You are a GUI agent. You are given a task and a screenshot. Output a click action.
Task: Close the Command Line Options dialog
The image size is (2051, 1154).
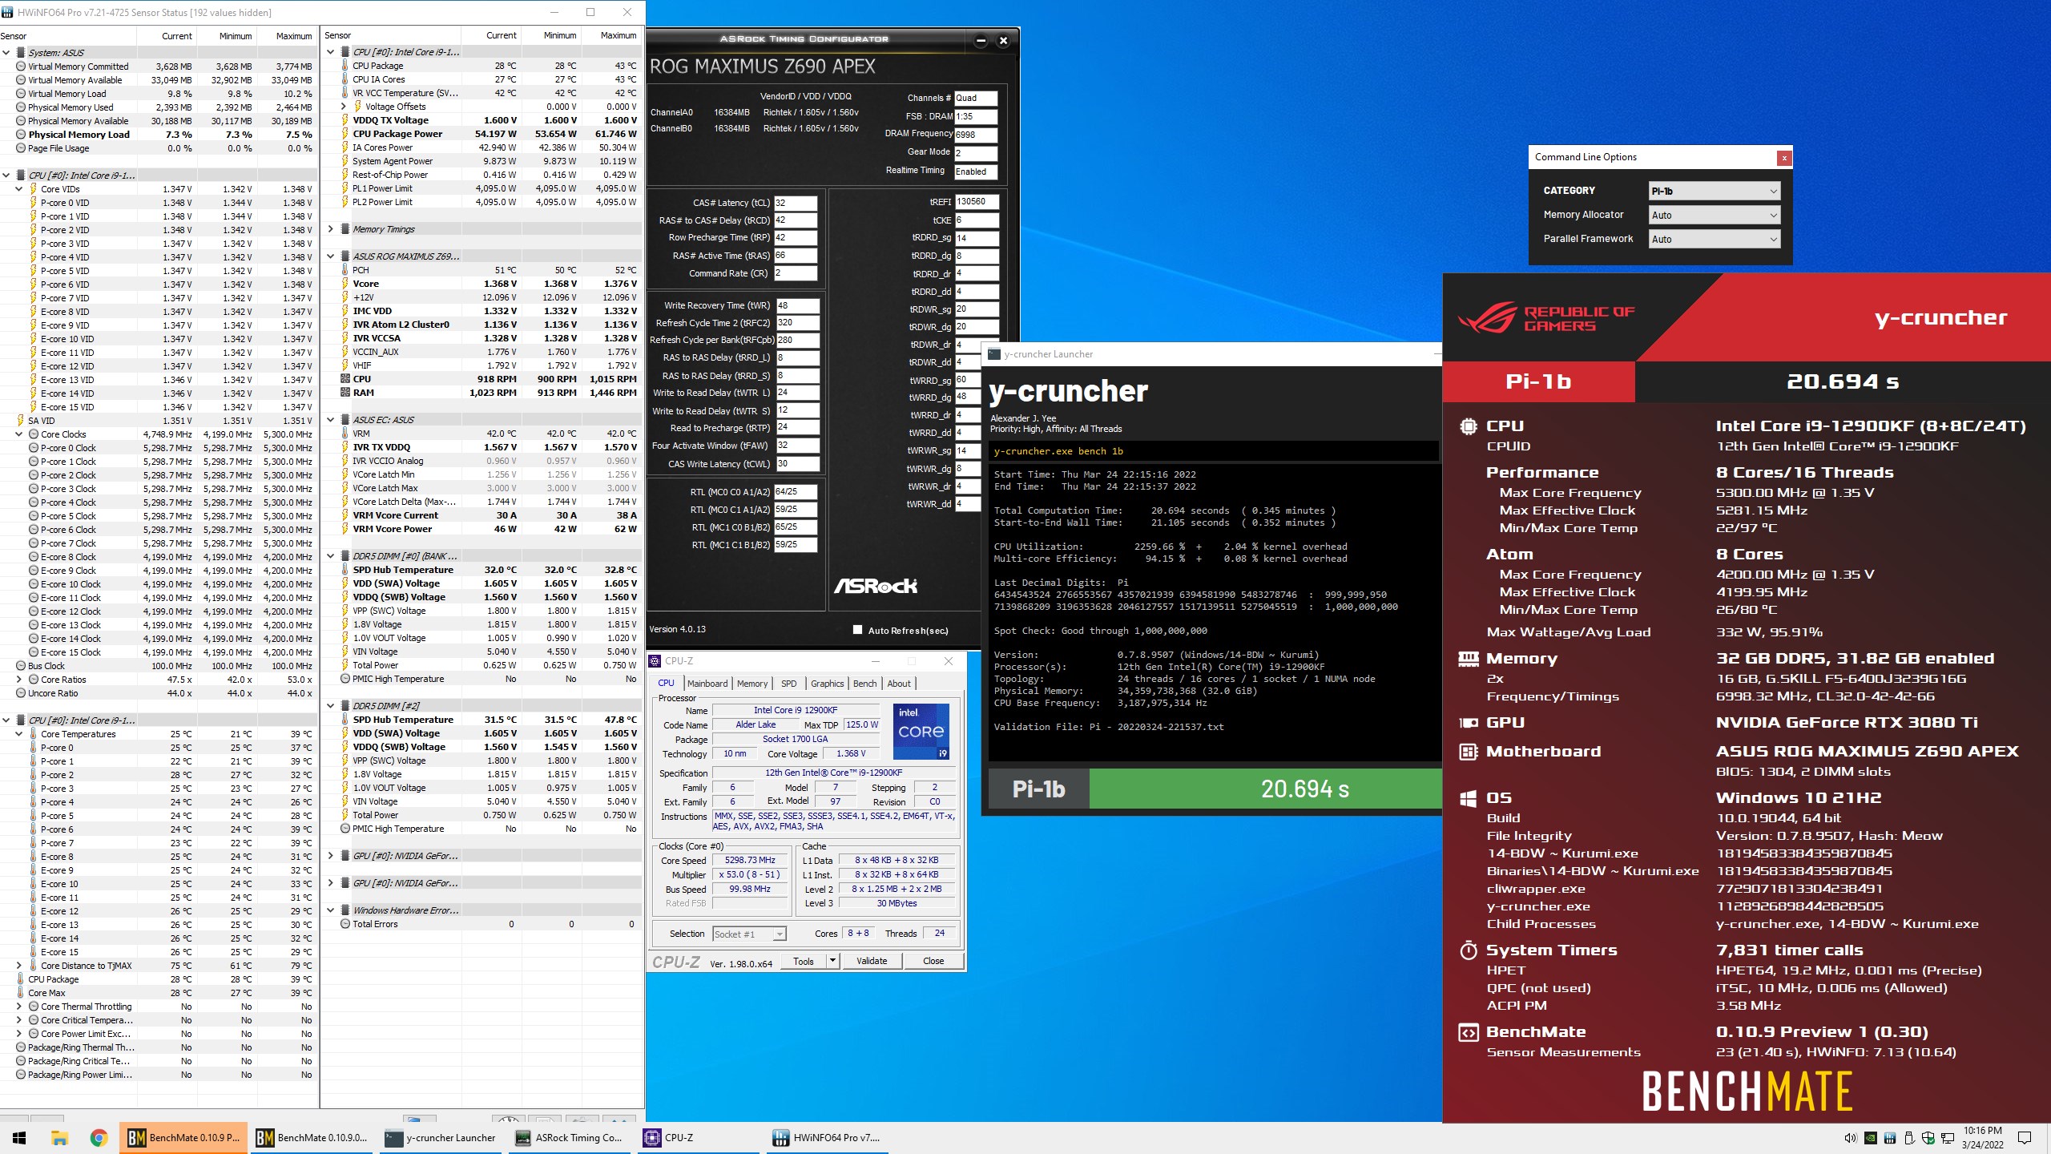[x=1784, y=158]
